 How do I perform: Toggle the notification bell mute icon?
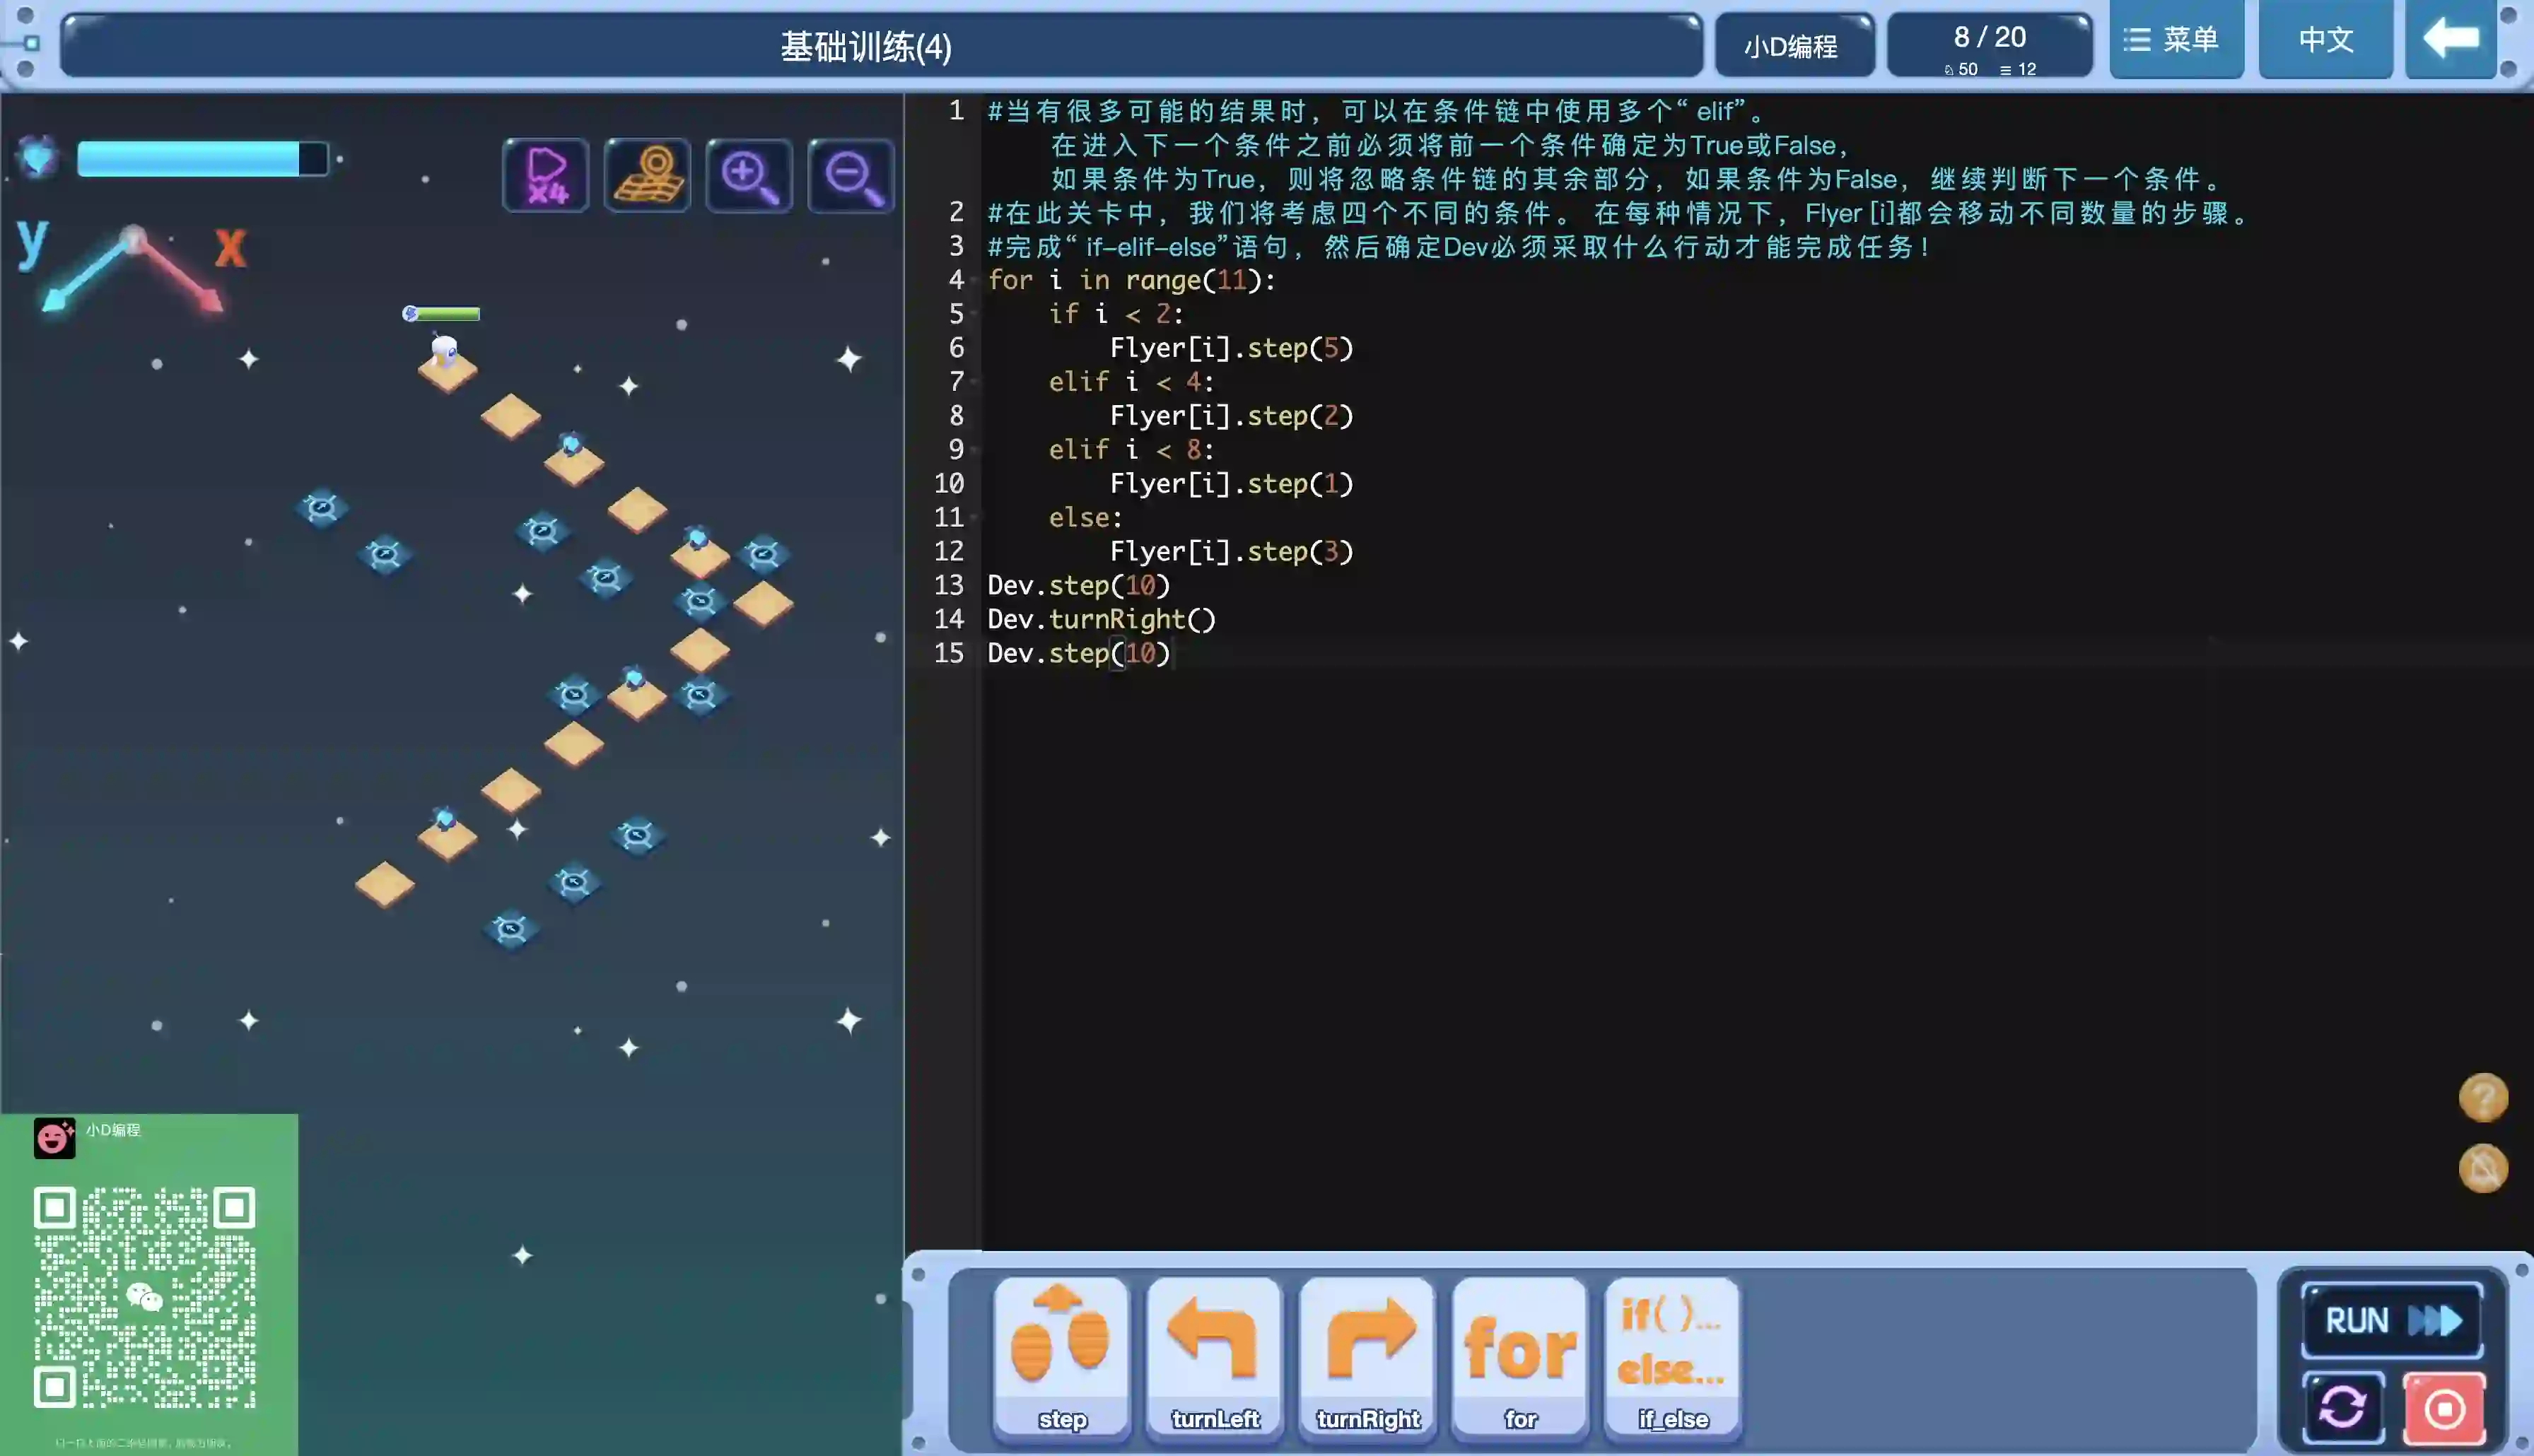pos(2483,1168)
